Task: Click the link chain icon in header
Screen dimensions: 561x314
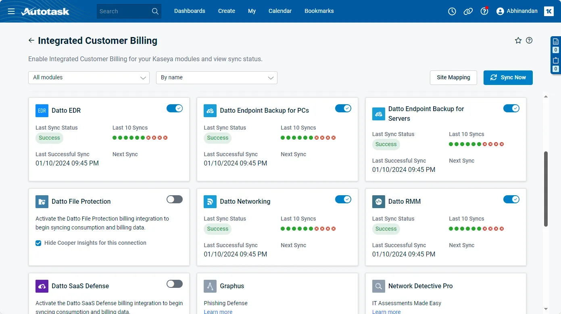Action: [468, 11]
